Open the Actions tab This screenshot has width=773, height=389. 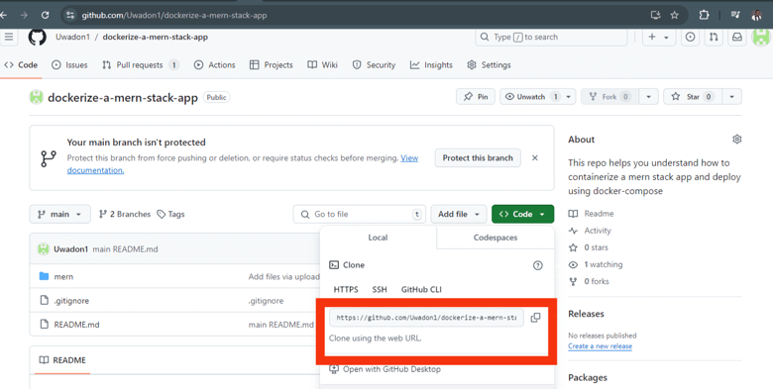coord(214,65)
